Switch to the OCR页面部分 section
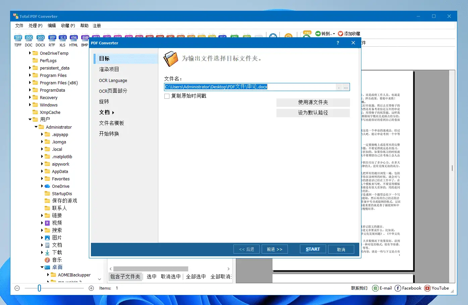The image size is (468, 305). tap(113, 91)
